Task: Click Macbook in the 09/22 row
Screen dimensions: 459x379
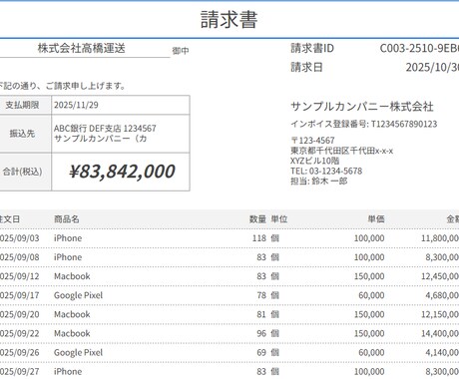Action: (72, 333)
